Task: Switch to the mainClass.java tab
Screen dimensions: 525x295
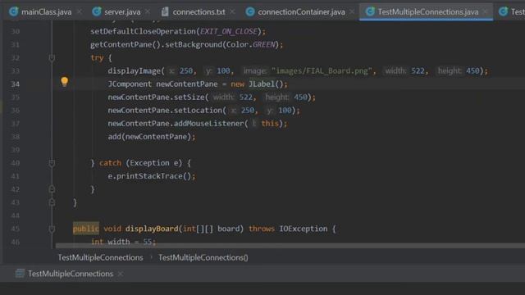Action: click(x=46, y=12)
